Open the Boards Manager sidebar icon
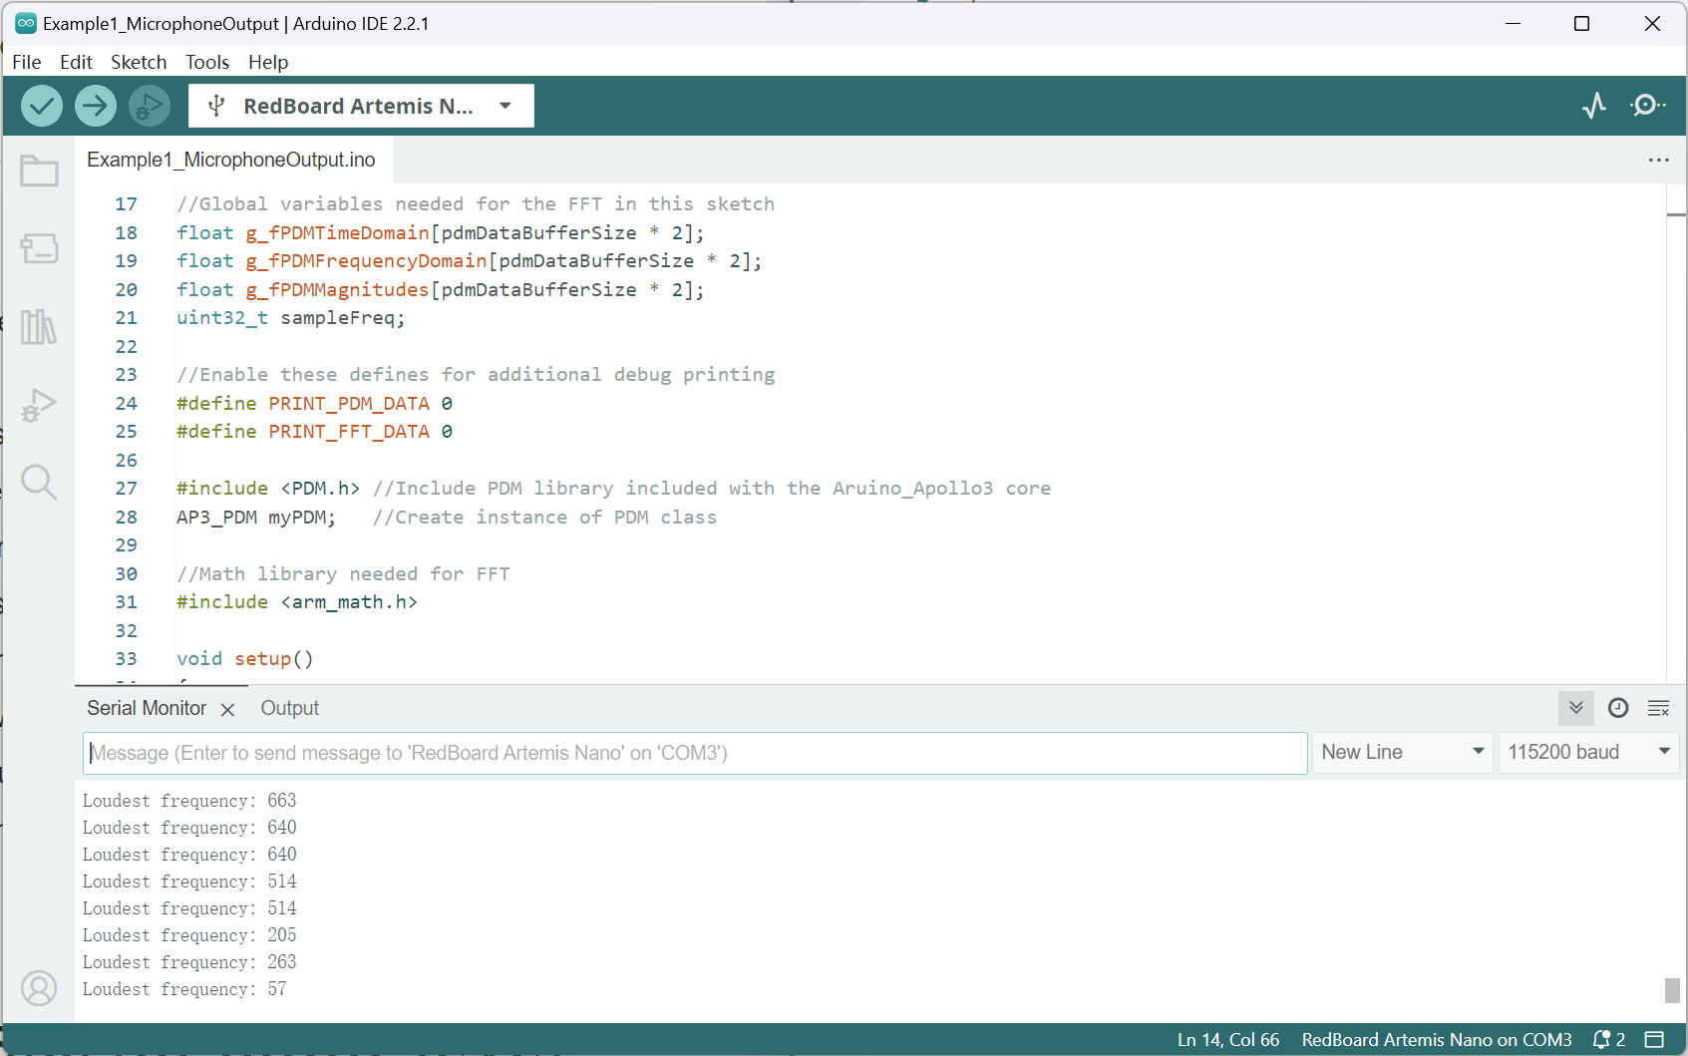Screen dimensions: 1688x1056 [x=39, y=248]
